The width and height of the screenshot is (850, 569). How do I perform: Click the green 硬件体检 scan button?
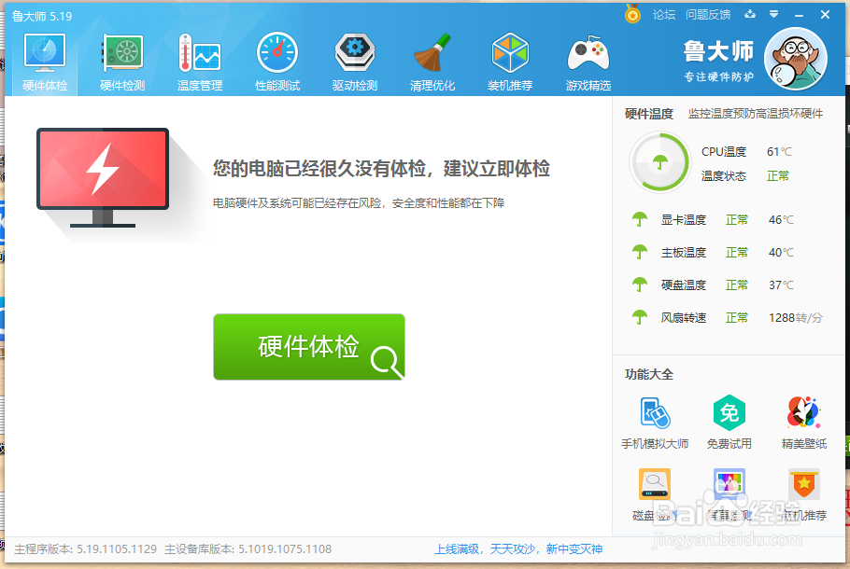pos(309,346)
